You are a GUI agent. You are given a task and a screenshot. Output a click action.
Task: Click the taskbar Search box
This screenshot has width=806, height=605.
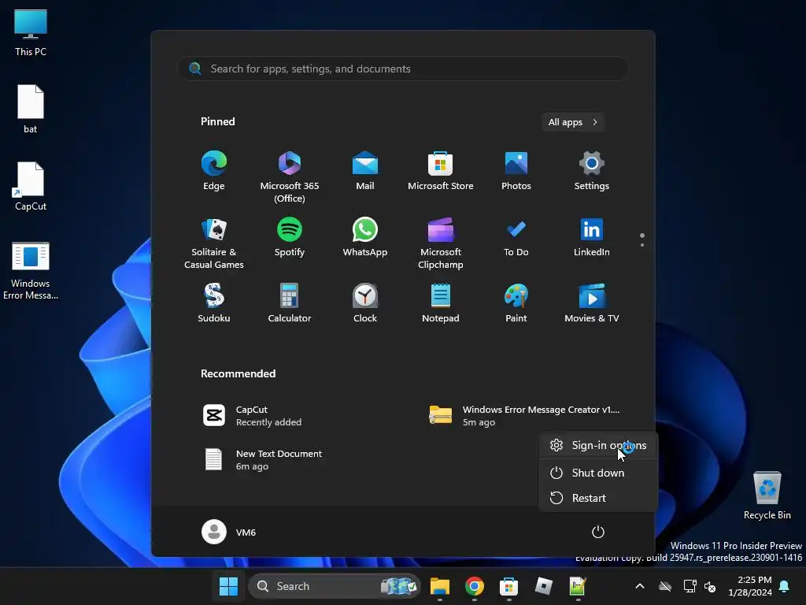[x=334, y=586]
